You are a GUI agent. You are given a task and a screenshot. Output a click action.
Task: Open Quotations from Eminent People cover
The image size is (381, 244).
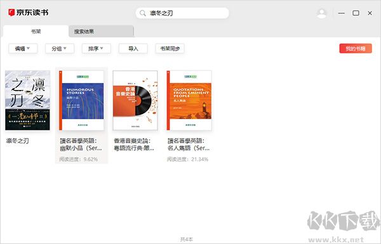[189, 100]
